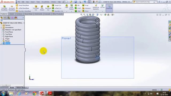Open the Curves tool
171x96 pixels.
pyautogui.click(x=102, y=6)
